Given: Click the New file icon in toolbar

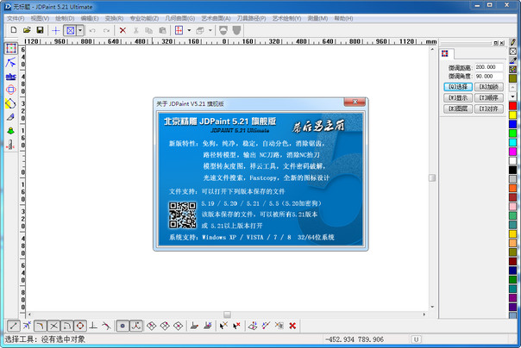Looking at the screenshot, I should pos(14,29).
